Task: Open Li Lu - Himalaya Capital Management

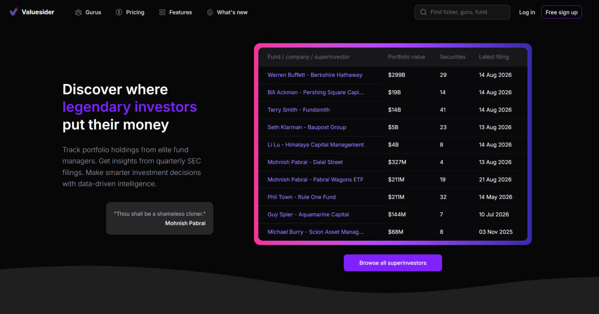Action: pos(315,145)
